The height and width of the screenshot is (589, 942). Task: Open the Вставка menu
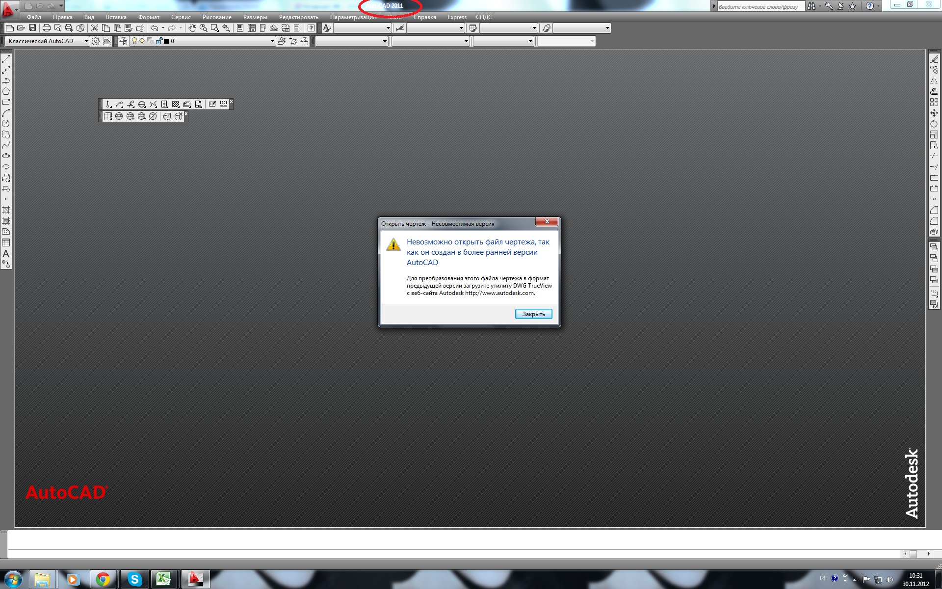tap(116, 17)
